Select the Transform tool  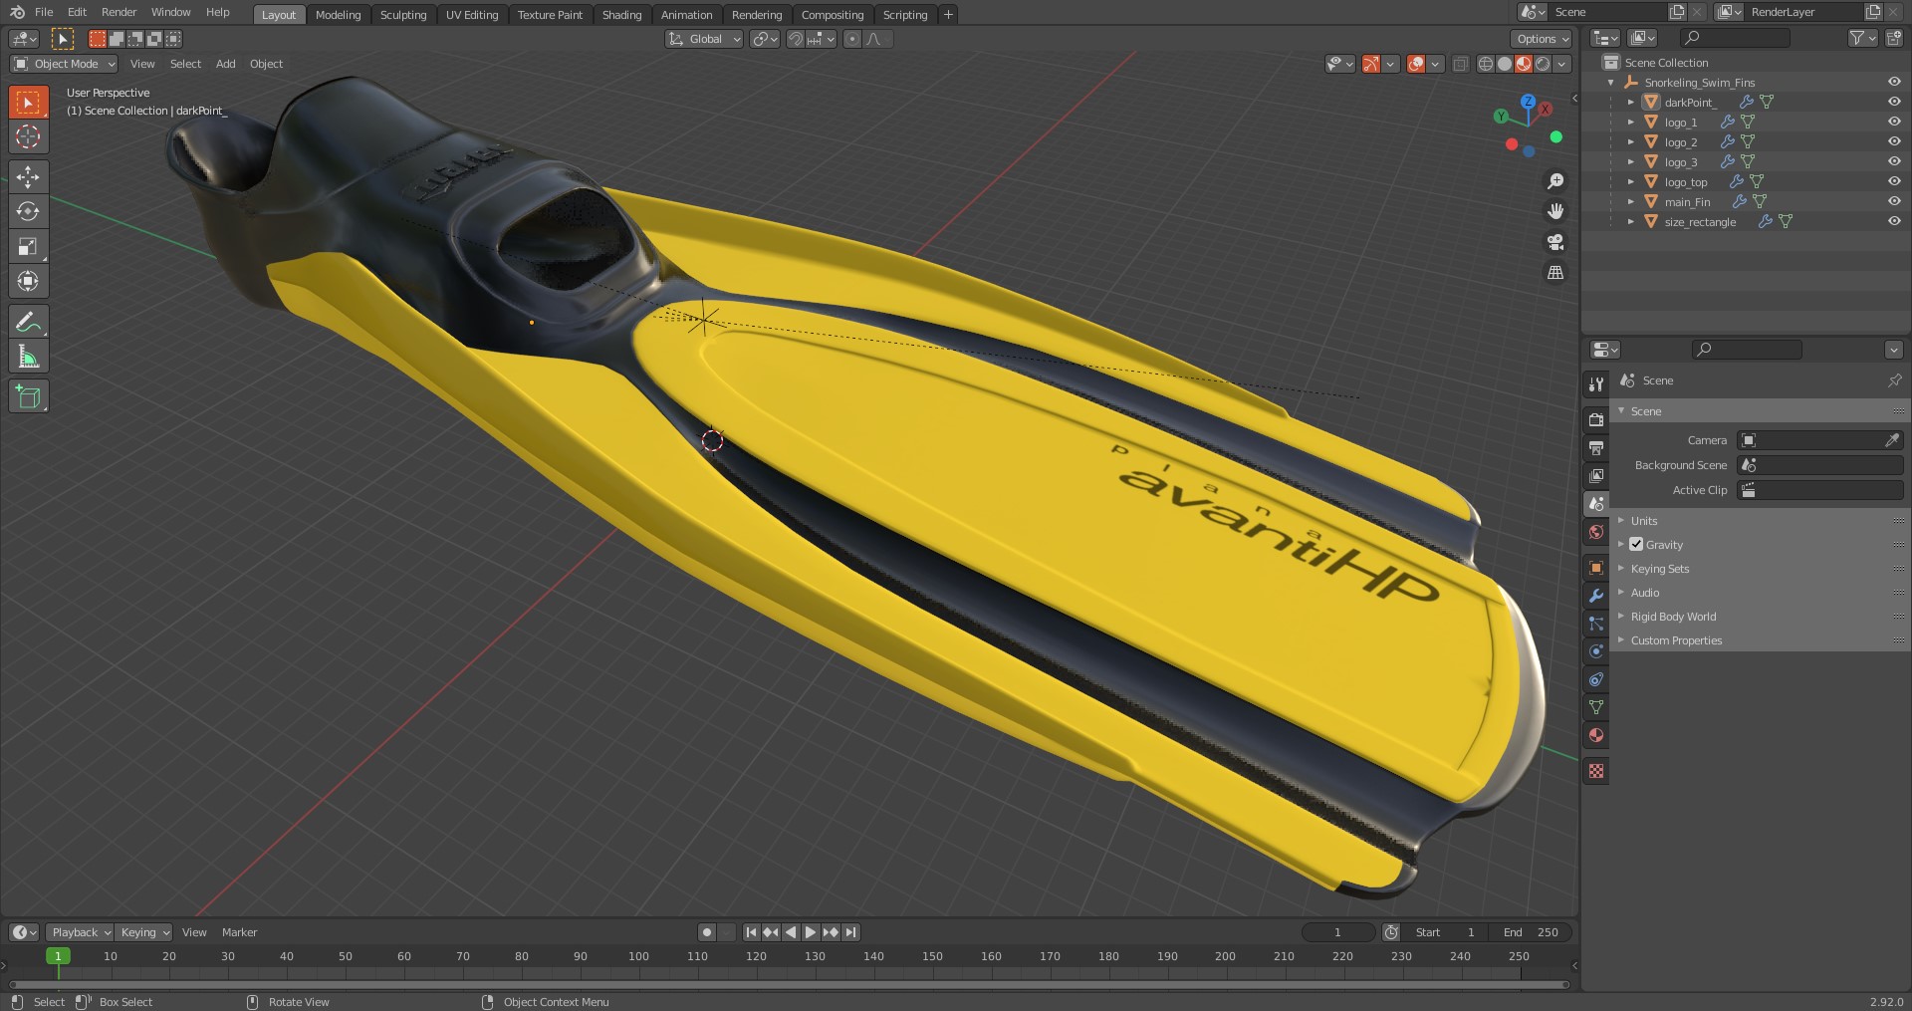click(x=28, y=281)
